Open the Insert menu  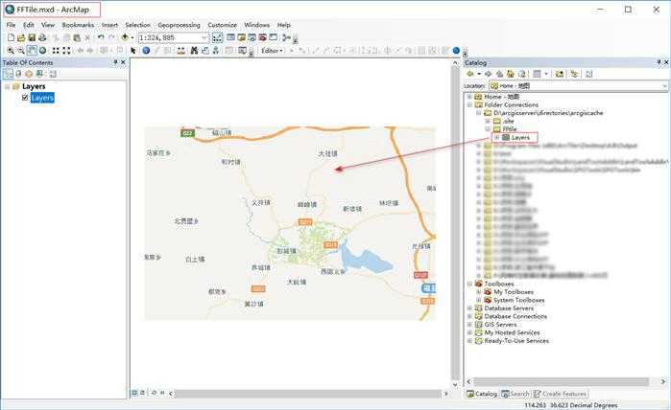[109, 25]
